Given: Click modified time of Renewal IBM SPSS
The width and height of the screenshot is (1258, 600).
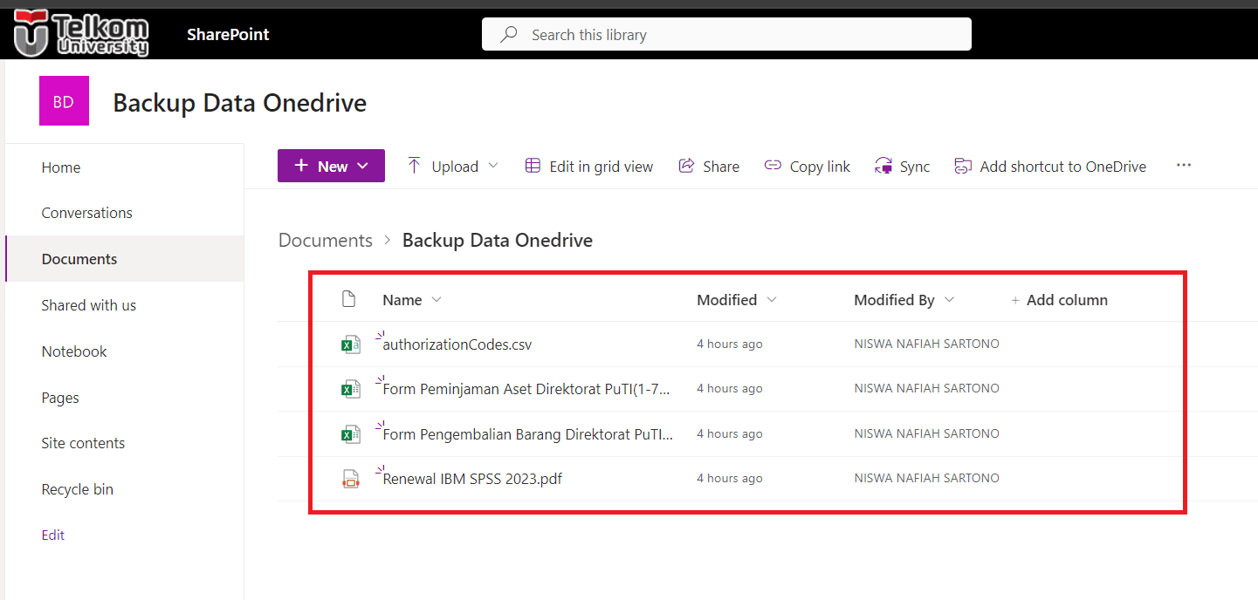Looking at the screenshot, I should click(730, 479).
